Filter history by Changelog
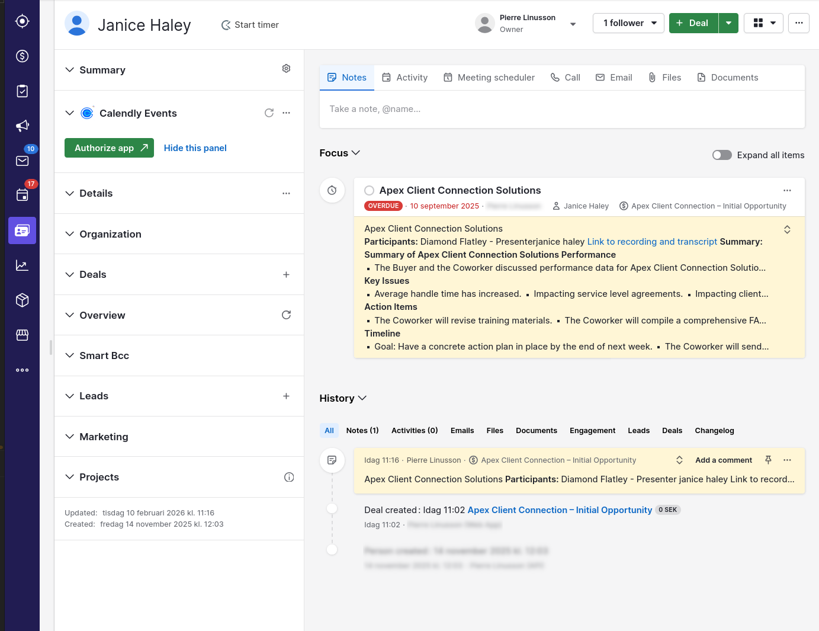Image resolution: width=819 pixels, height=631 pixels. point(714,431)
